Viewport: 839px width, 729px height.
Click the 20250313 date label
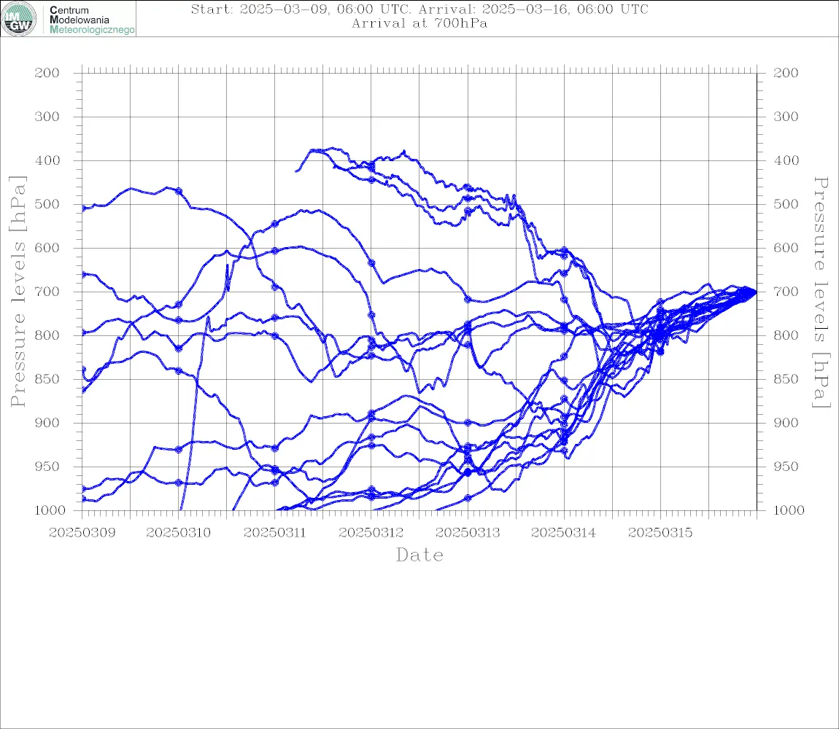pyautogui.click(x=468, y=533)
